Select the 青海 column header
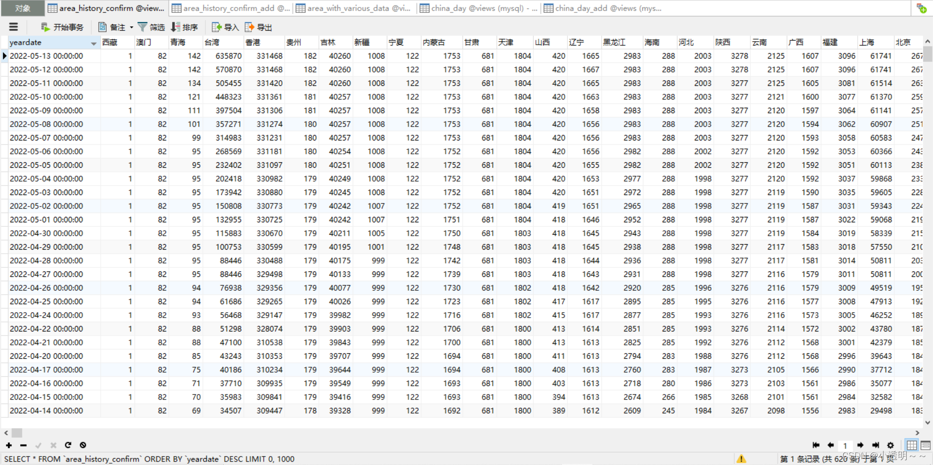The image size is (933, 465). click(x=186, y=42)
